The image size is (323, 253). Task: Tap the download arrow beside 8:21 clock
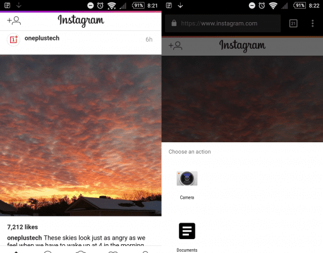point(19,5)
